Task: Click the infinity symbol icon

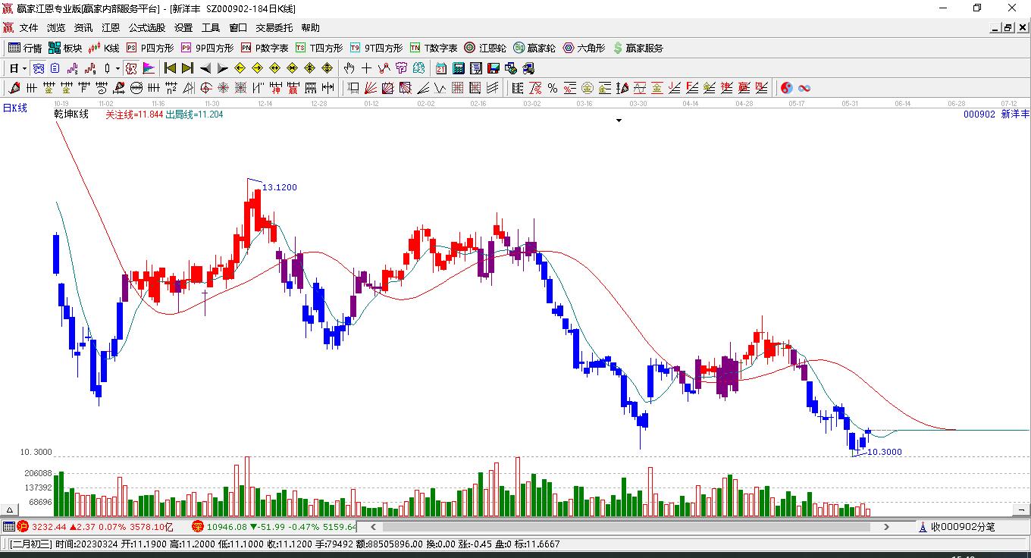Action: click(804, 88)
